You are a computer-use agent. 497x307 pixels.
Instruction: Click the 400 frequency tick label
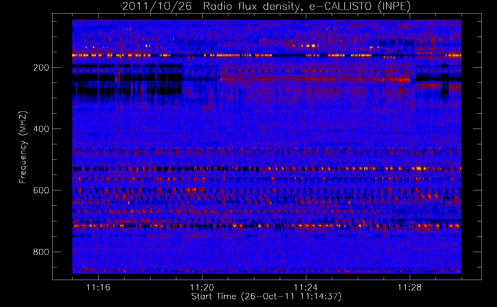(41, 129)
